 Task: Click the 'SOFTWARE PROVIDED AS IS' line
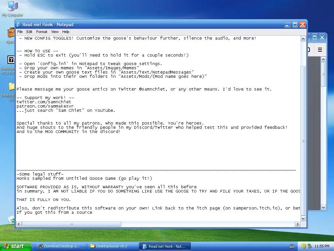pyautogui.click(x=107, y=187)
